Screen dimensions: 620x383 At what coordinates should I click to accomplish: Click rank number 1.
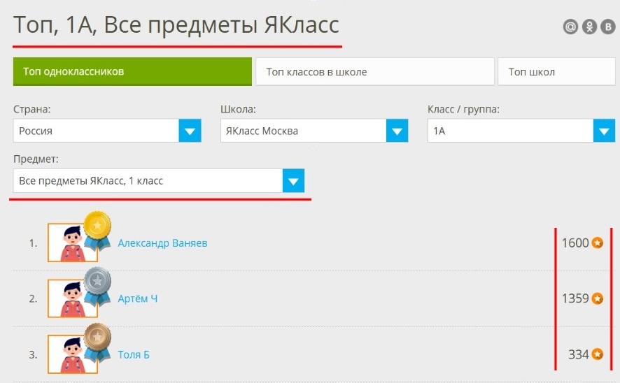33,243
